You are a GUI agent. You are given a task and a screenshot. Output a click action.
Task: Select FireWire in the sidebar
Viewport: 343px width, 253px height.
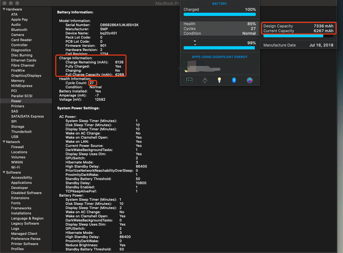pos(18,70)
